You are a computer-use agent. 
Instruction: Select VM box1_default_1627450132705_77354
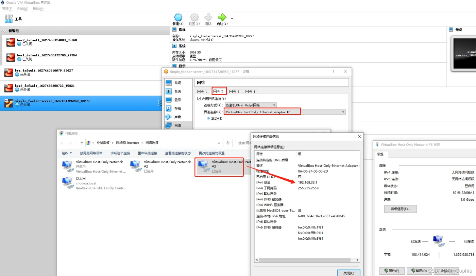tap(85, 57)
